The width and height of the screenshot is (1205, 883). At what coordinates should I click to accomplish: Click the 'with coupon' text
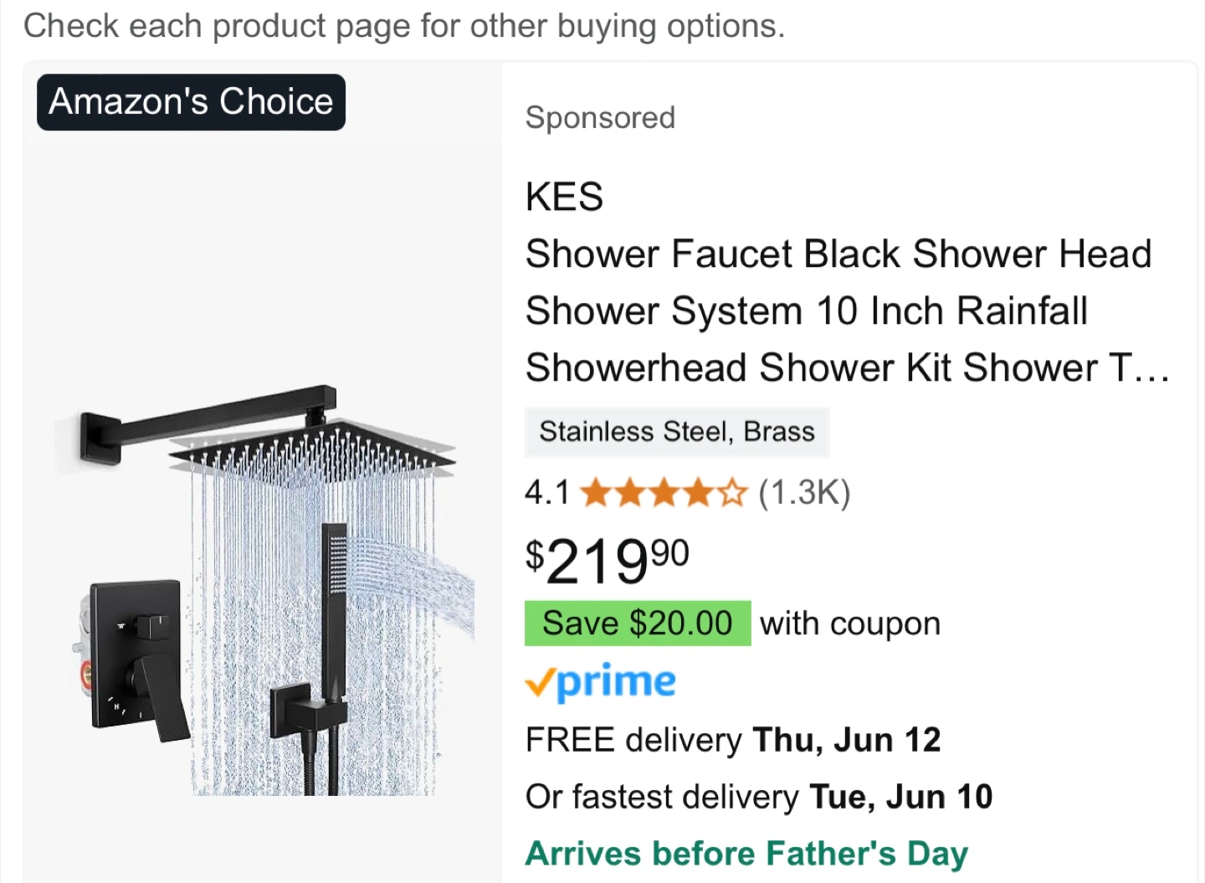coord(850,624)
